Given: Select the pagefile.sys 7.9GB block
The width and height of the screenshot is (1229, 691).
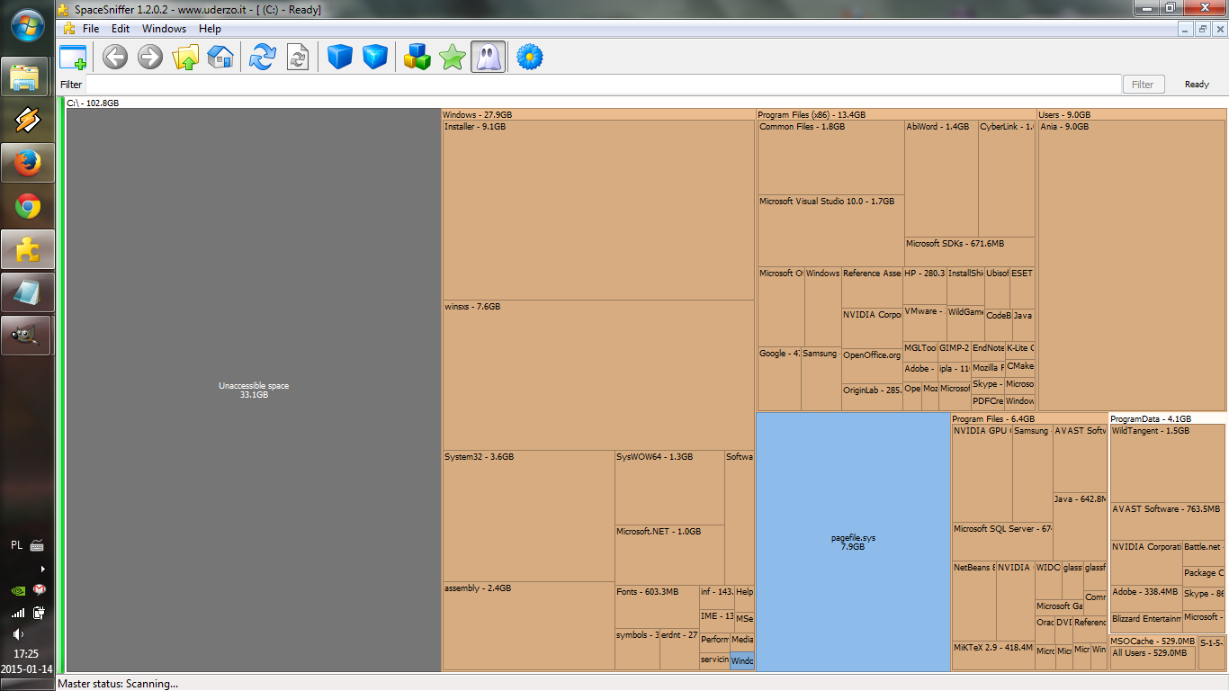Looking at the screenshot, I should click(x=853, y=543).
